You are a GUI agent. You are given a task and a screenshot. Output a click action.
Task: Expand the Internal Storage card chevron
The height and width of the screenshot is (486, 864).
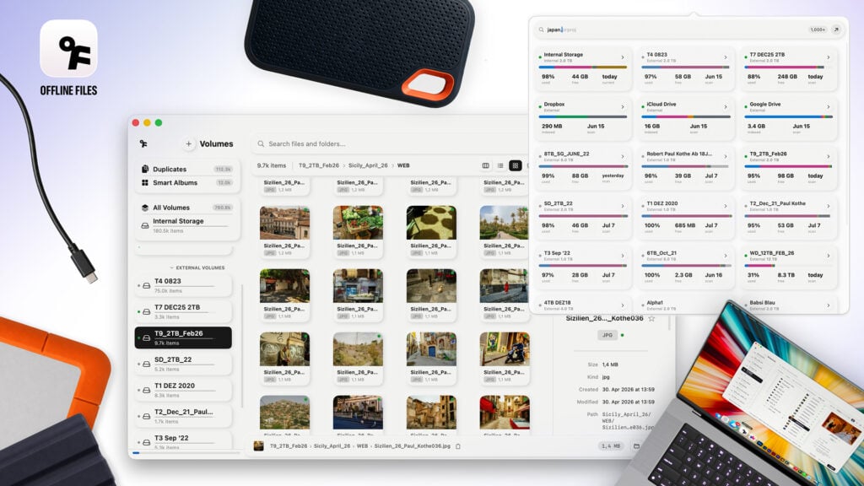point(623,57)
